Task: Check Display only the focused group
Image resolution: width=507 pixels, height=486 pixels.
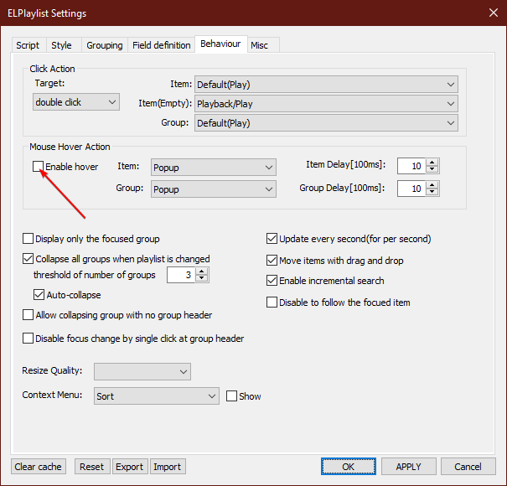Action: [x=28, y=239]
